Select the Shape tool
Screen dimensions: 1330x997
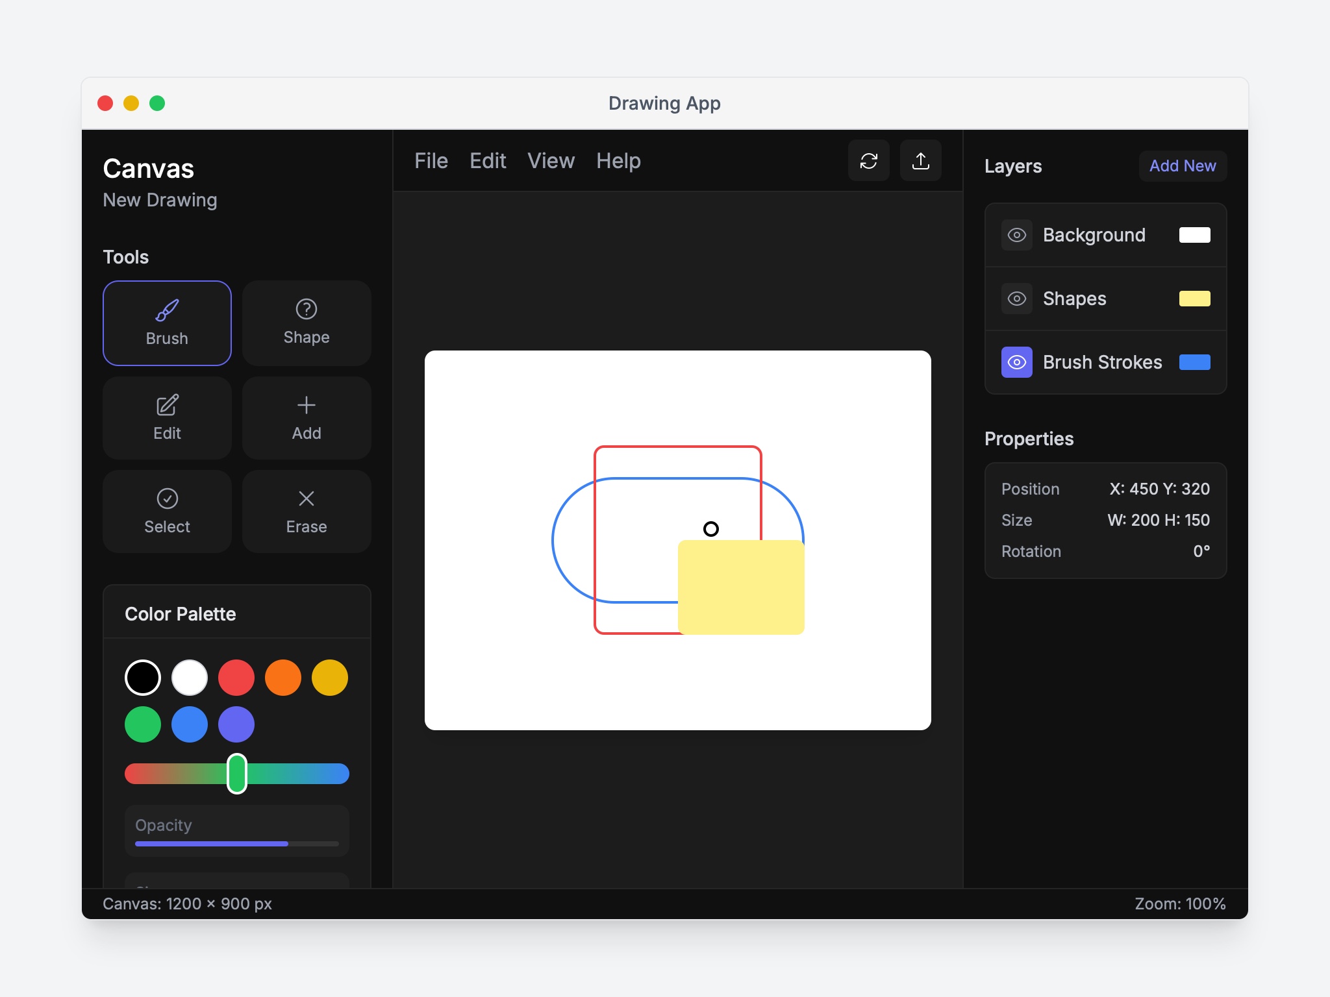click(x=306, y=323)
